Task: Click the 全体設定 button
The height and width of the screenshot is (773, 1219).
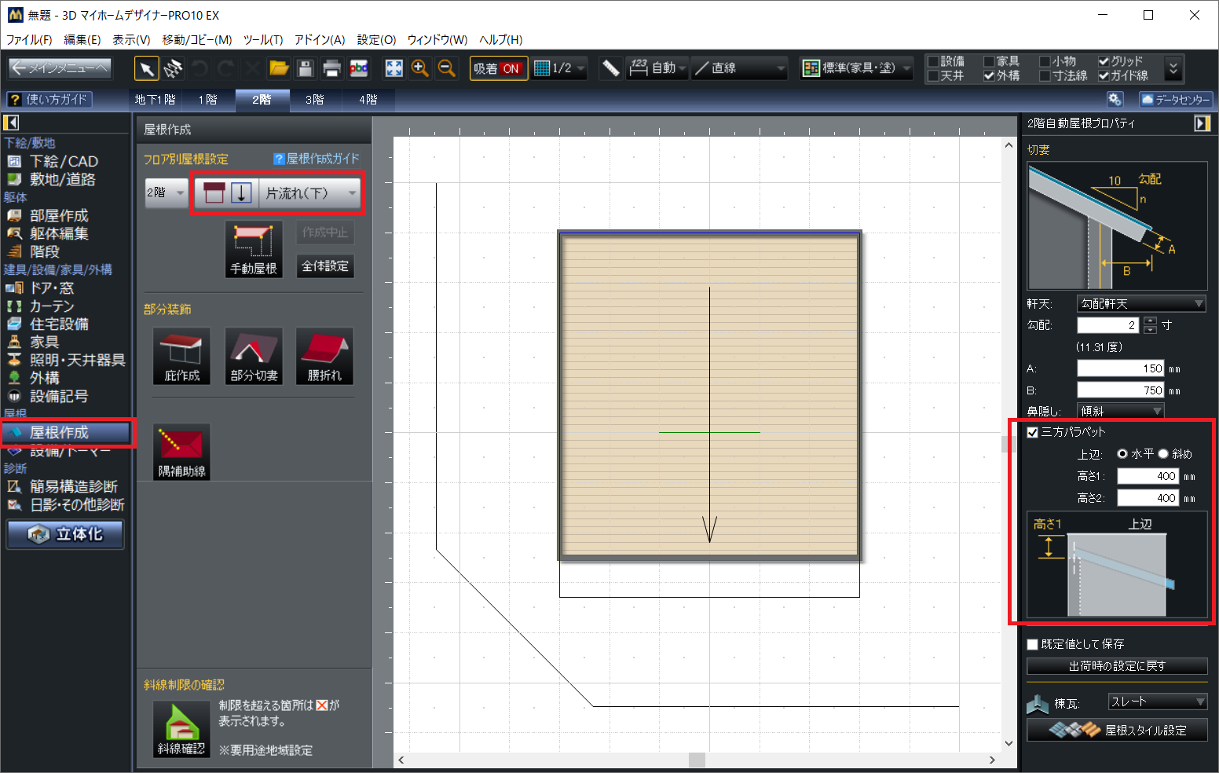Action: coord(325,266)
